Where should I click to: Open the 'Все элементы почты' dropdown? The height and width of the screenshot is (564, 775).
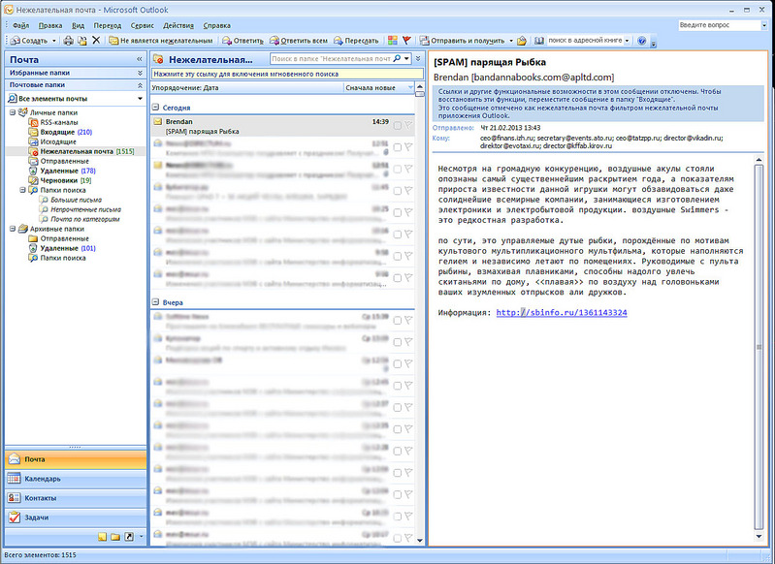[138, 99]
